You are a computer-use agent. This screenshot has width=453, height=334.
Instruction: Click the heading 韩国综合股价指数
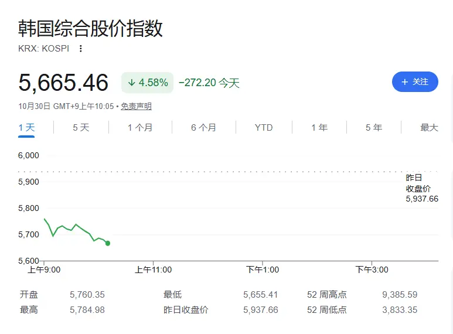coord(90,29)
